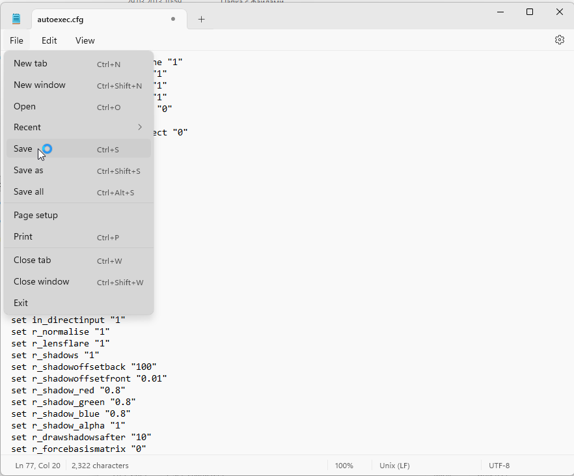Image resolution: width=574 pixels, height=476 pixels.
Task: Click line set r_shadow_blue "0.8"
Action: click(71, 413)
